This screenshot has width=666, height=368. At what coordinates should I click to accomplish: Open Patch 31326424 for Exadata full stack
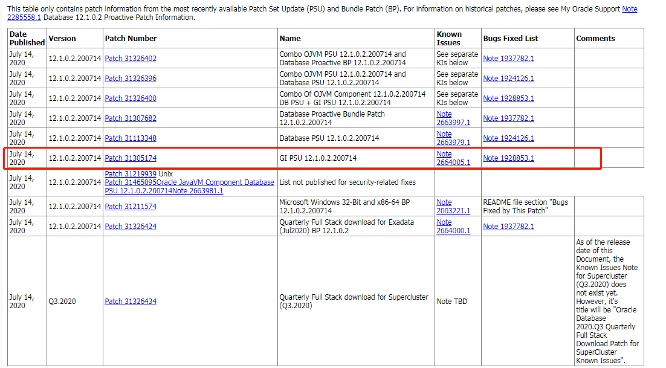pyautogui.click(x=131, y=227)
